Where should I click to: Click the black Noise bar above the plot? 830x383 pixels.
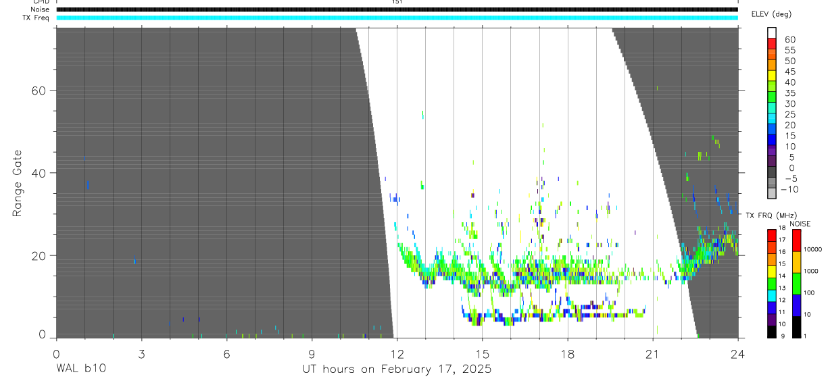(x=397, y=9)
